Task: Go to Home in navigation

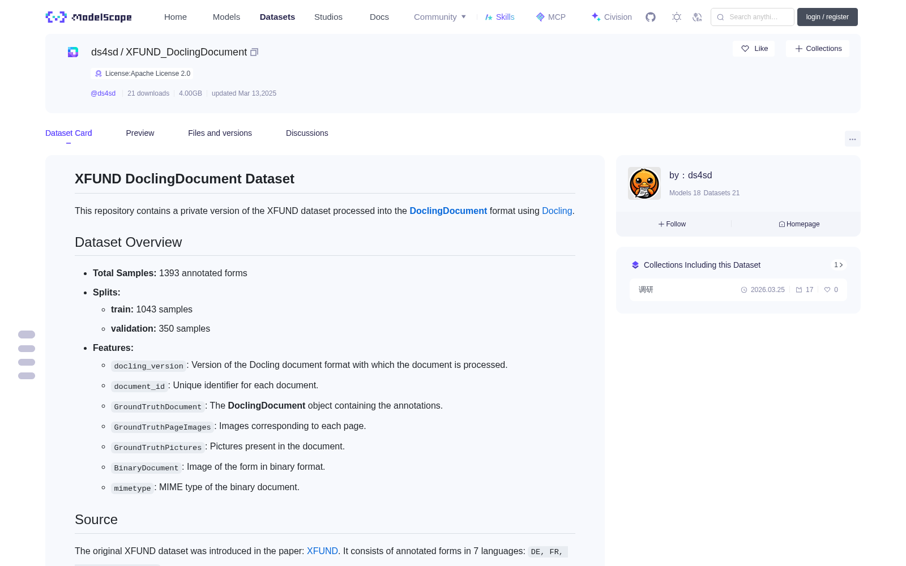Action: coord(176,17)
